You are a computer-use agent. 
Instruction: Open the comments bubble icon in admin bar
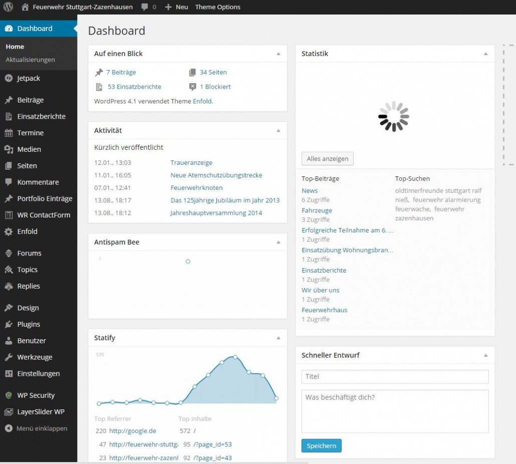[x=145, y=7]
